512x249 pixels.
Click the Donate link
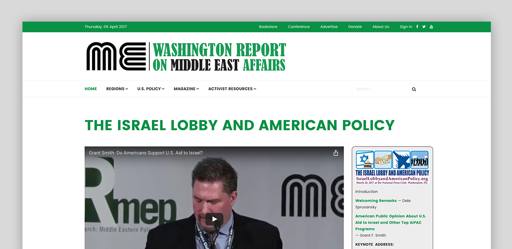tap(355, 27)
